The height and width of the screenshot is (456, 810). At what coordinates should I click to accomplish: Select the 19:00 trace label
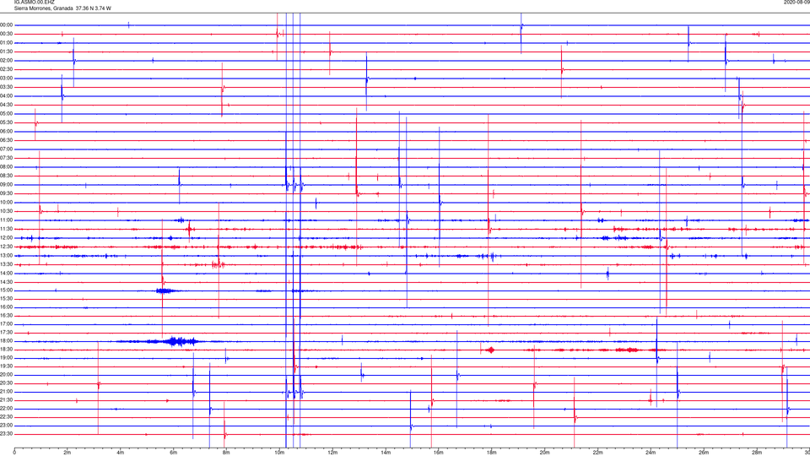pos(7,358)
